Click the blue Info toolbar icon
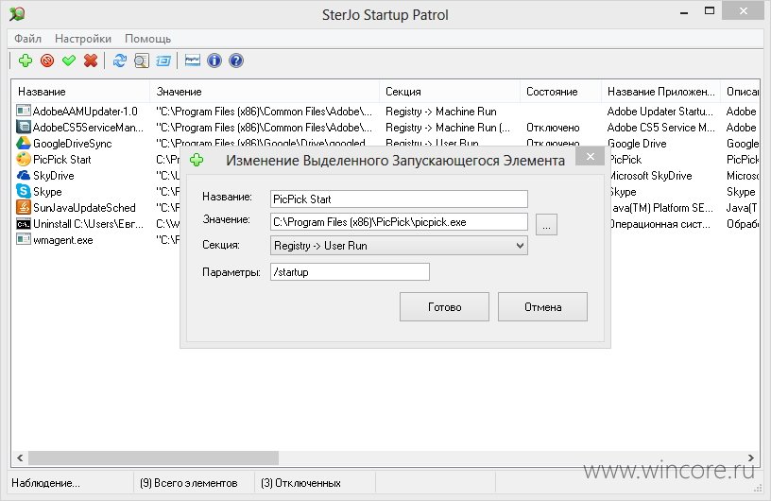 [x=214, y=60]
